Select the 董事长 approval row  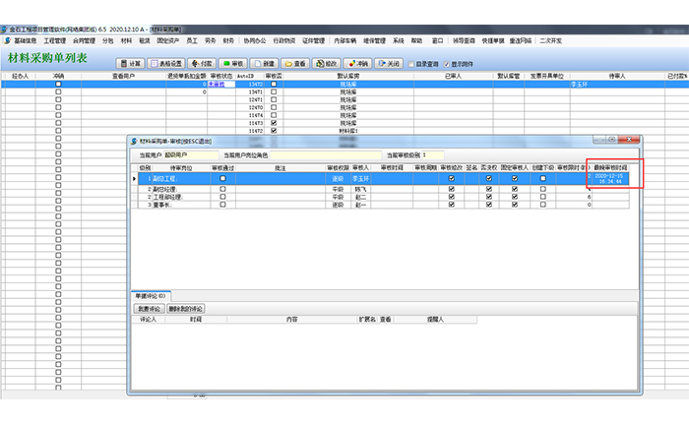click(163, 205)
